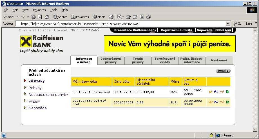The height and width of the screenshot is (139, 259).
Task: Click the vertical scrollbar up arrow
Action: pos(255,30)
